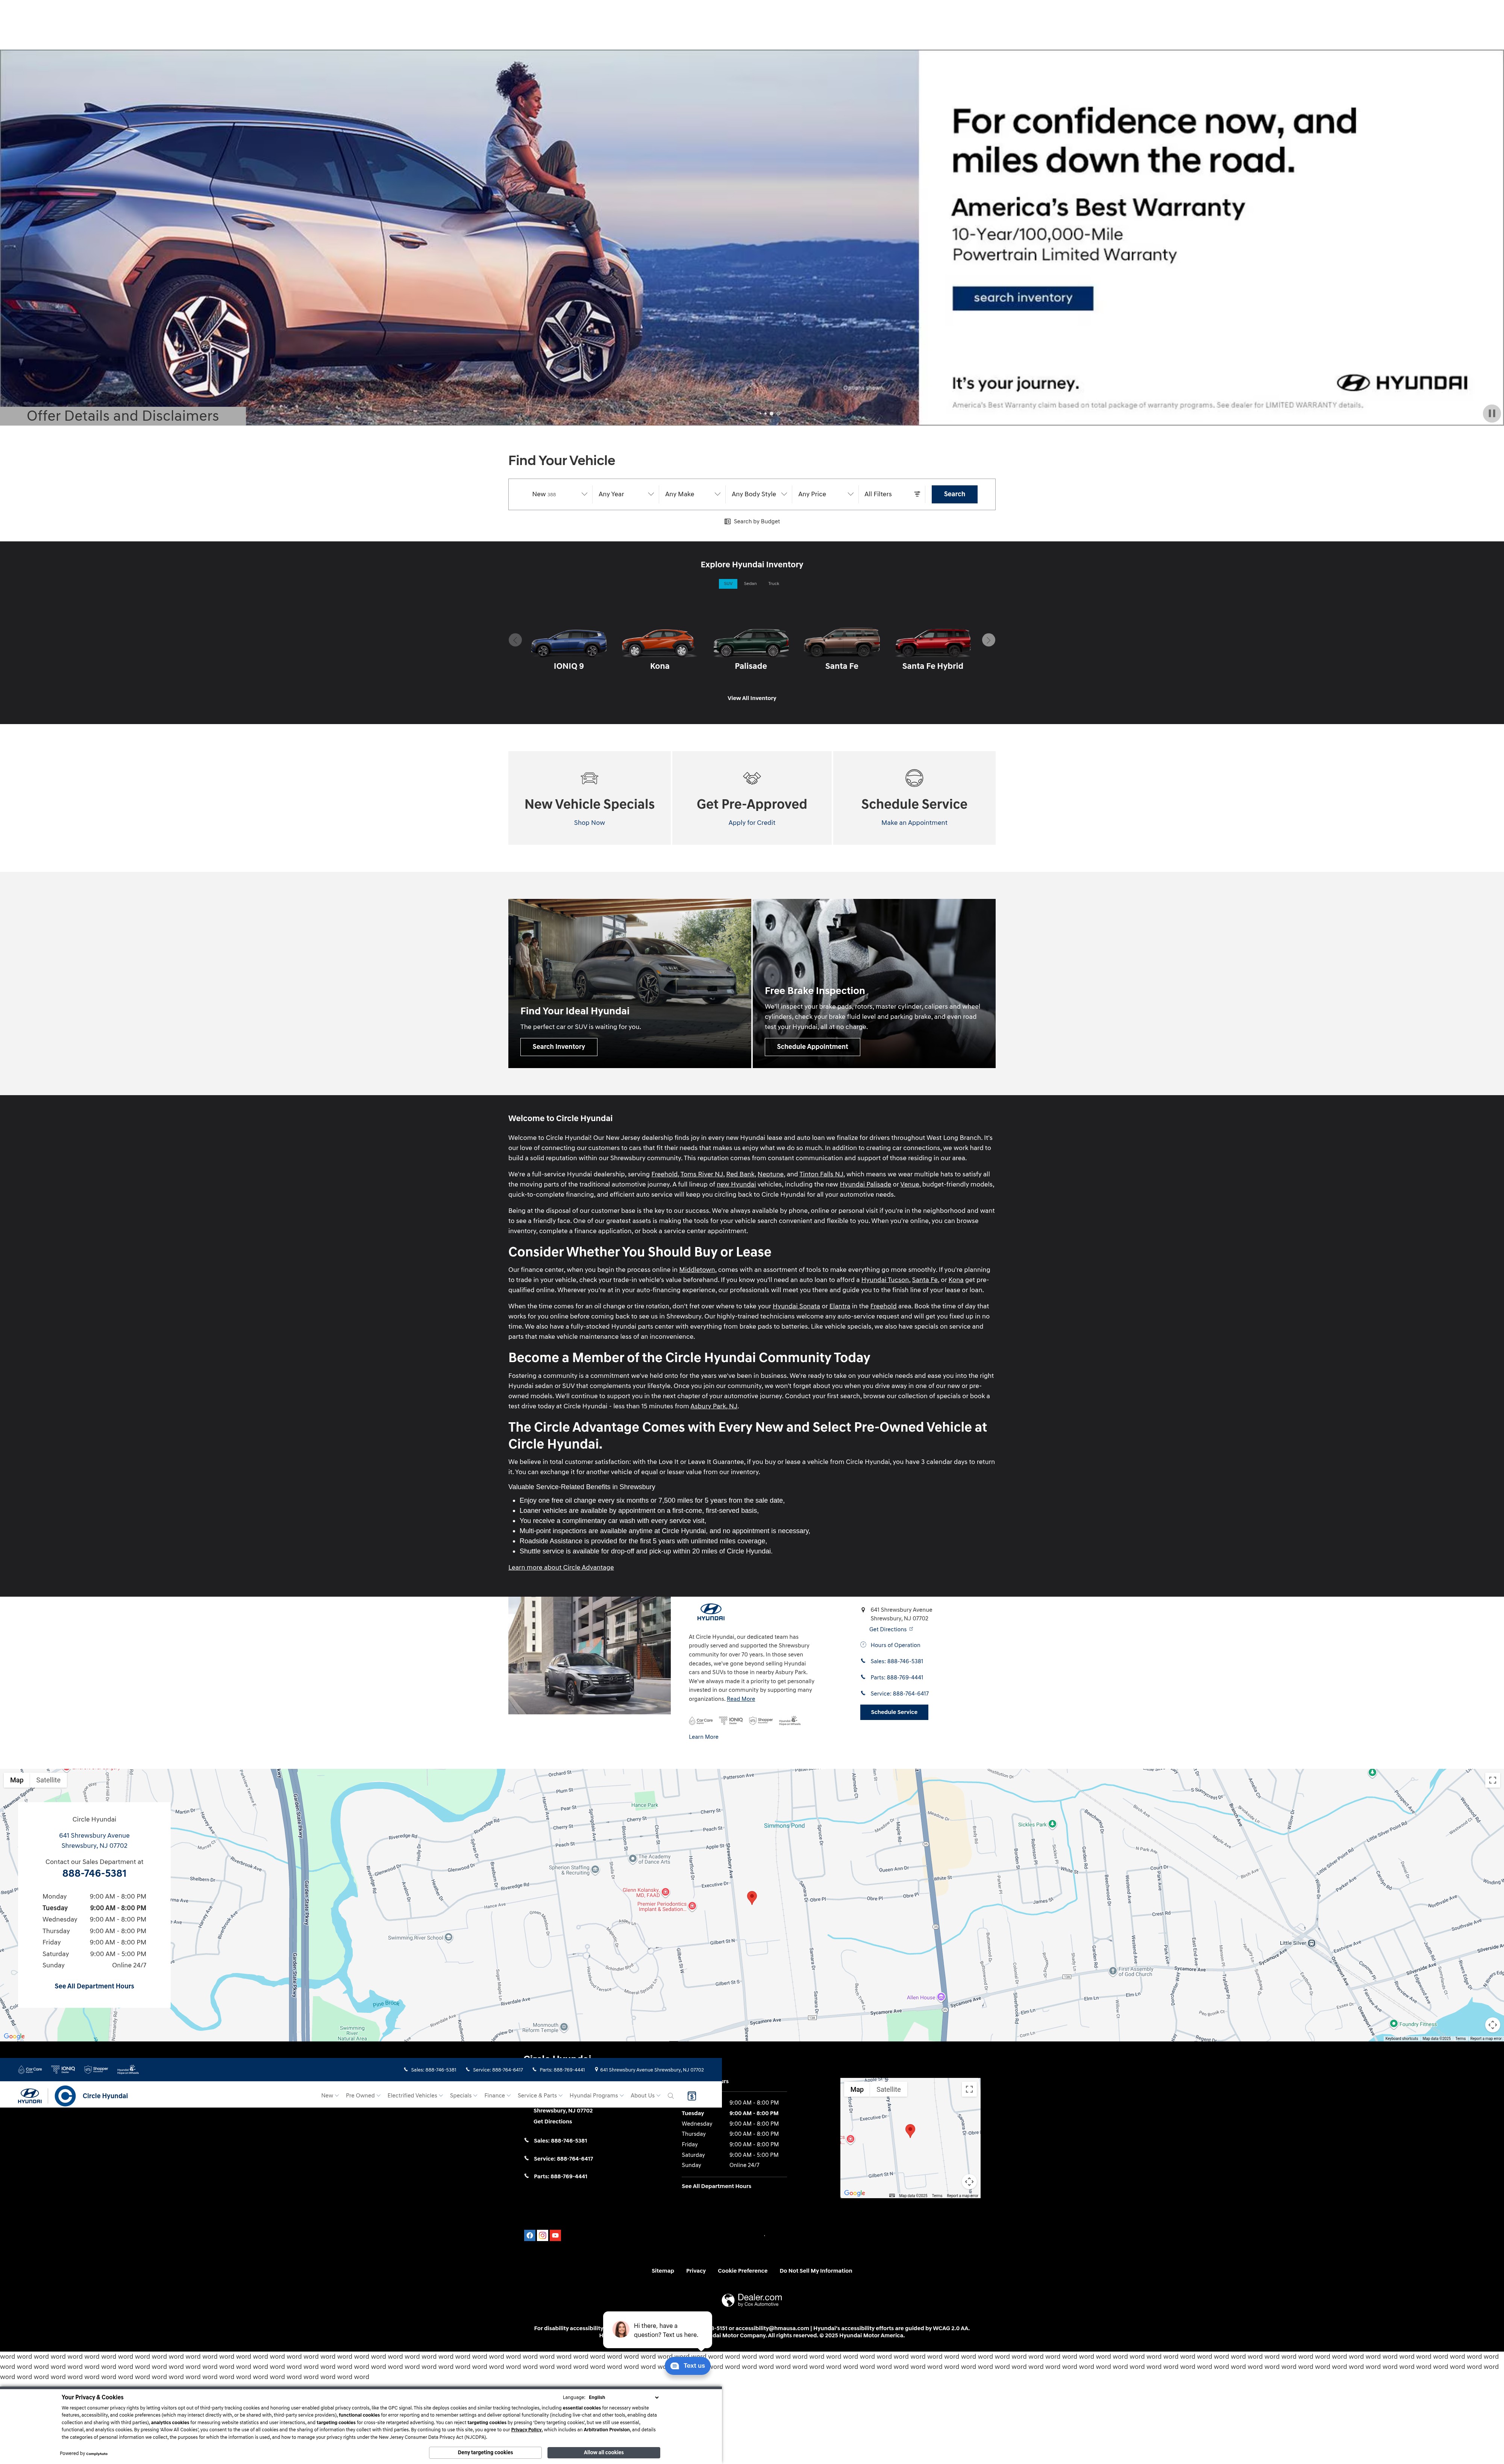Screen dimensions: 1504x2464
Task: Switch the small footer map to Satellite
Action: pyautogui.click(x=889, y=2089)
